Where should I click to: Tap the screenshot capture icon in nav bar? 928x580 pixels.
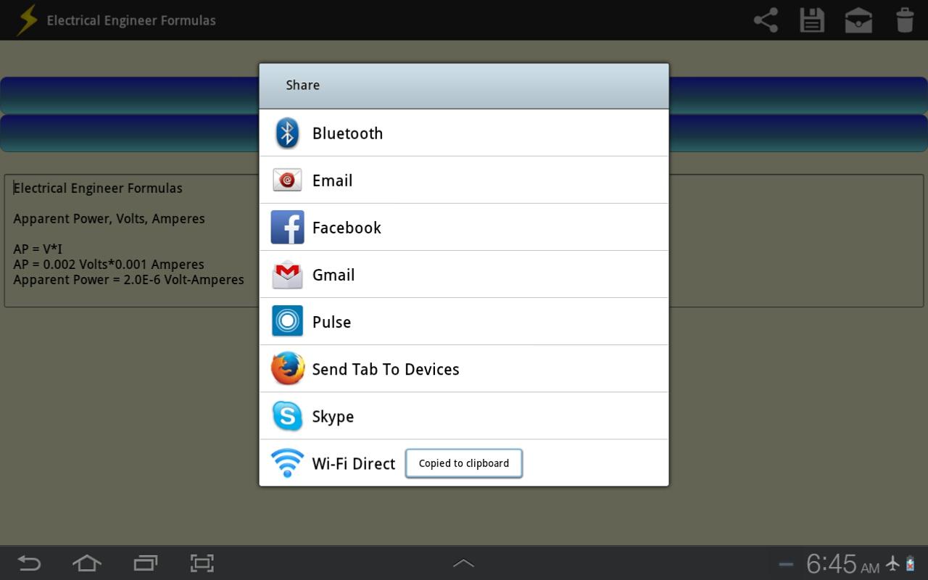pos(202,563)
